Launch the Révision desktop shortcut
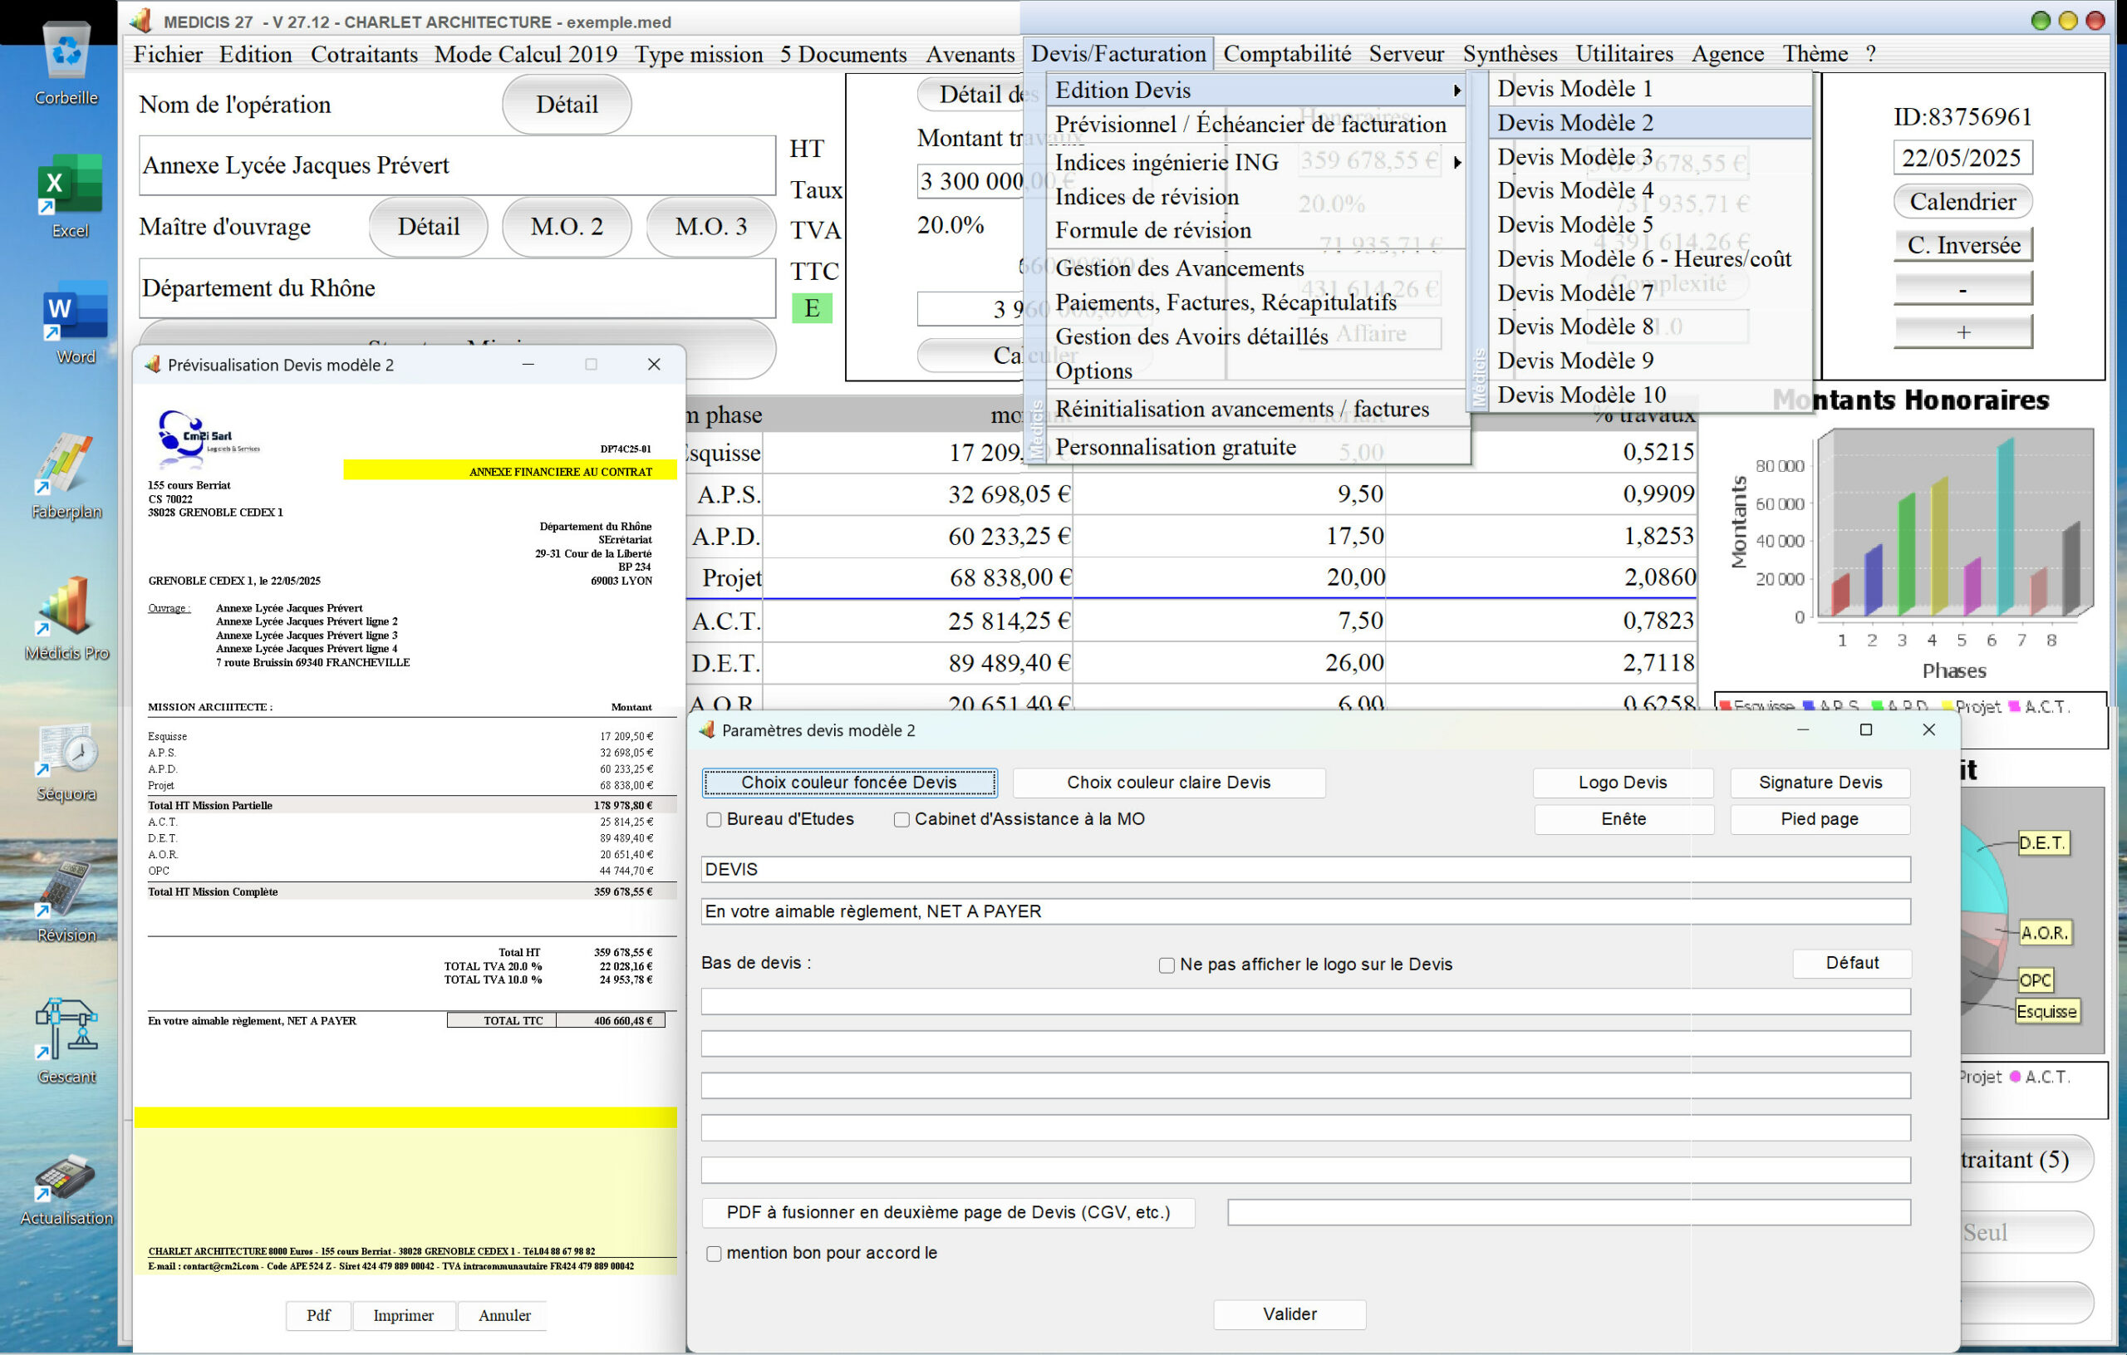Image resolution: width=2127 pixels, height=1355 pixels. [66, 901]
